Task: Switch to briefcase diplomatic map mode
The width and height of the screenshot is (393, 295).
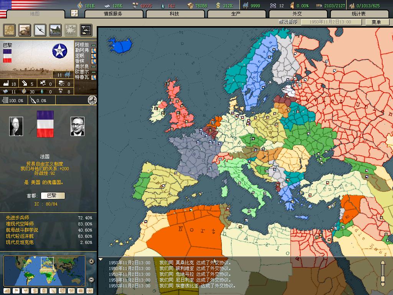Action: (x=81, y=291)
